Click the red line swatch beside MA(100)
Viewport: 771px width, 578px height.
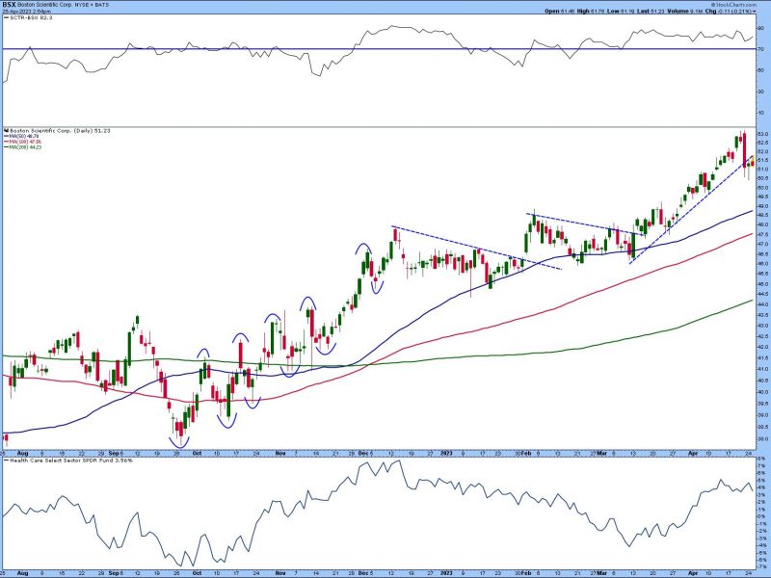pos(5,142)
